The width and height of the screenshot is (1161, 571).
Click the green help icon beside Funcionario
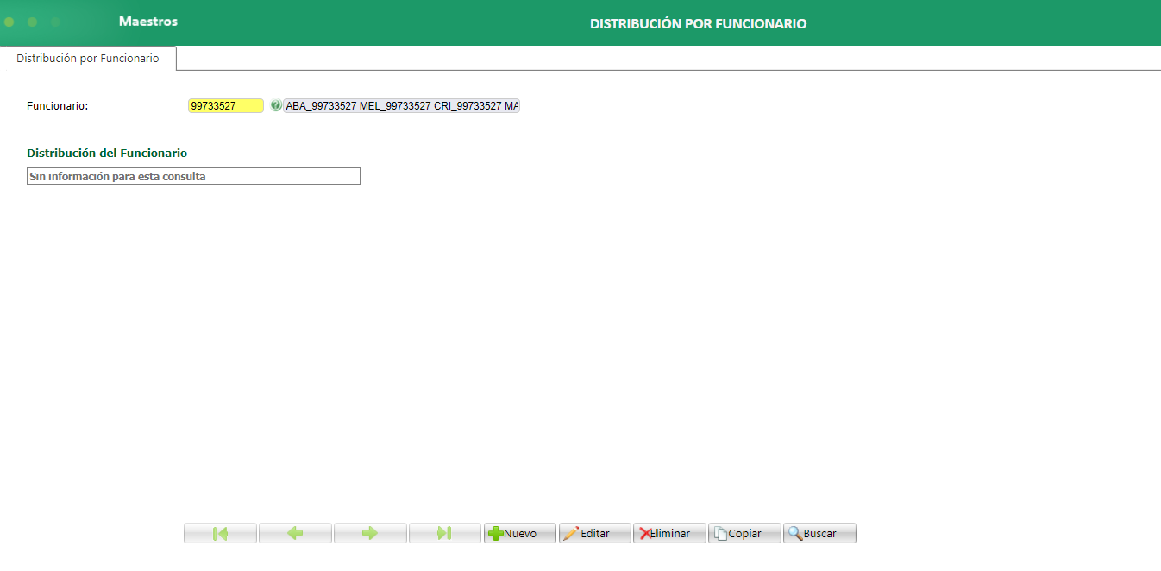click(276, 105)
